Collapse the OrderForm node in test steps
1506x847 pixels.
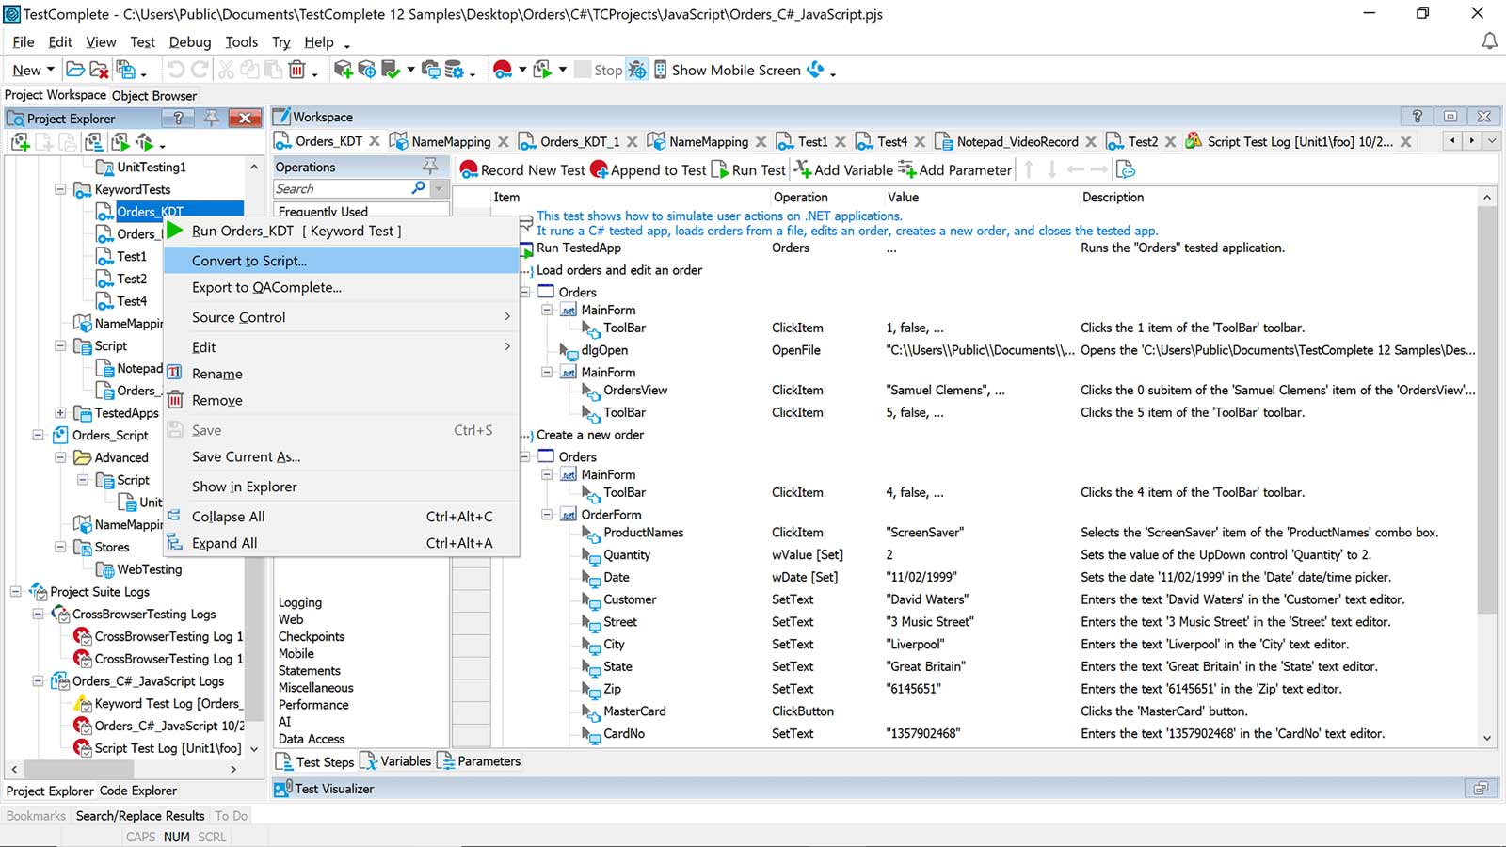[x=547, y=515]
